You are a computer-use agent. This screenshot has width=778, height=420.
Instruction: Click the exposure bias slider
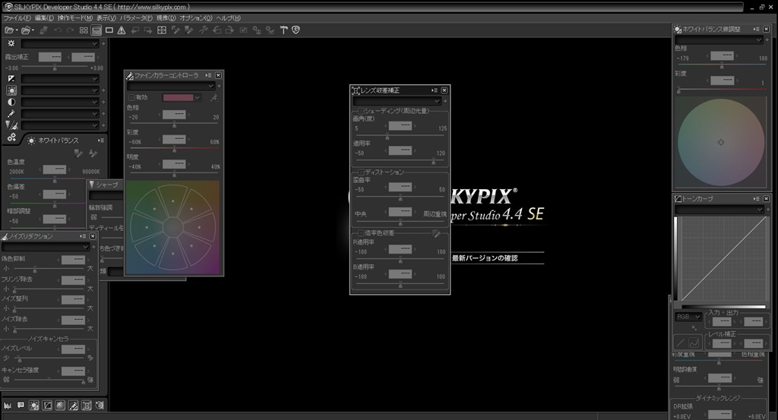pos(55,67)
